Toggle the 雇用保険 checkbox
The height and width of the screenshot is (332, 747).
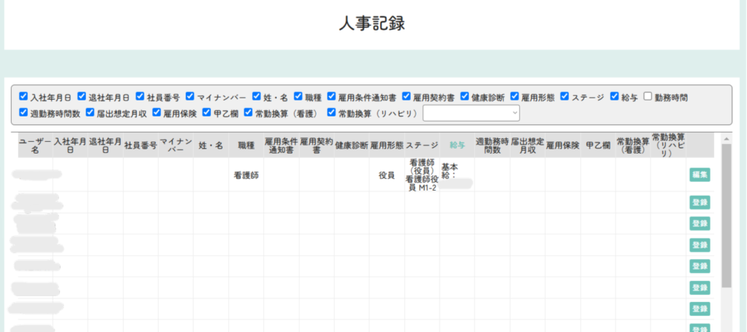(x=157, y=113)
